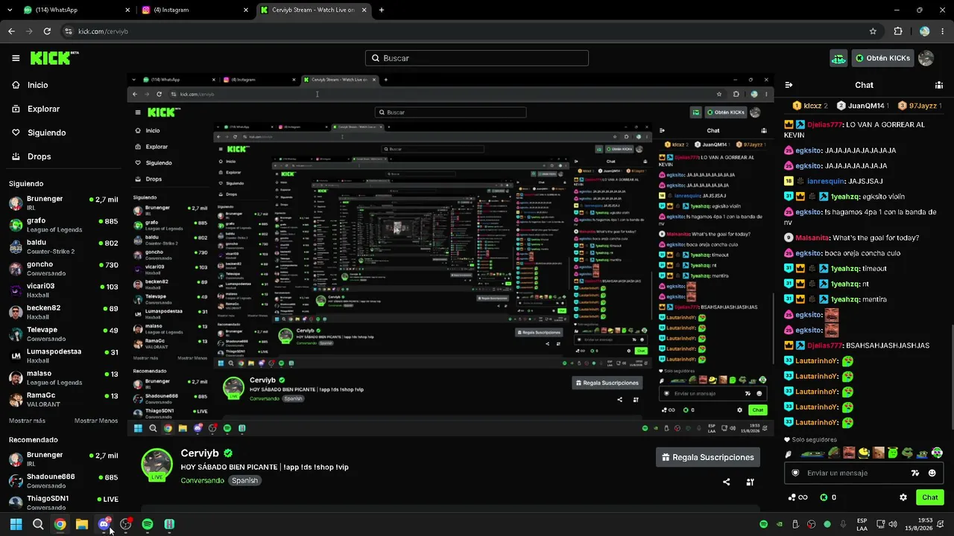Image resolution: width=954 pixels, height=536 pixels.
Task: Open the smiley emoji picker in chat
Action: pyautogui.click(x=932, y=473)
